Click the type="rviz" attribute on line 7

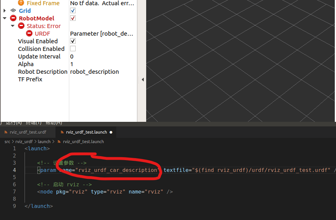coord(108,192)
